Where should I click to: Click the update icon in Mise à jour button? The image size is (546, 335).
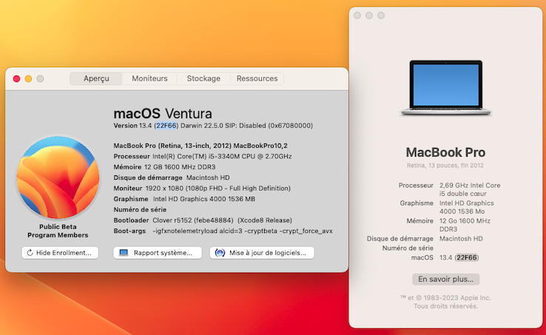pos(220,253)
